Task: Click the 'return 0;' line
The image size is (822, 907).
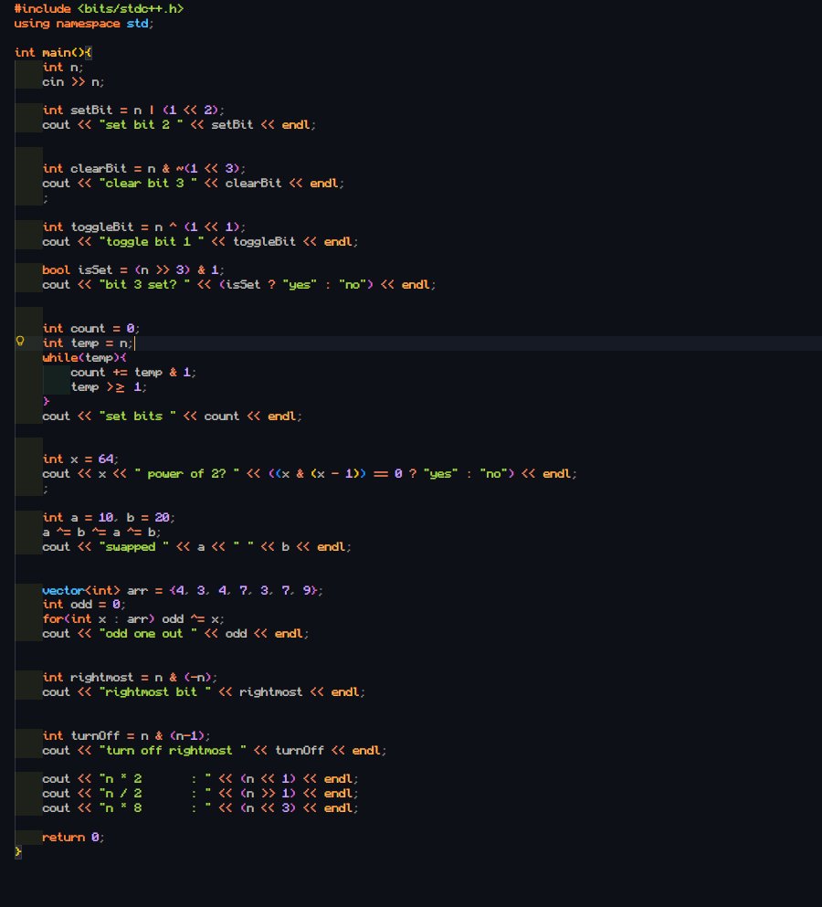Action: click(73, 838)
